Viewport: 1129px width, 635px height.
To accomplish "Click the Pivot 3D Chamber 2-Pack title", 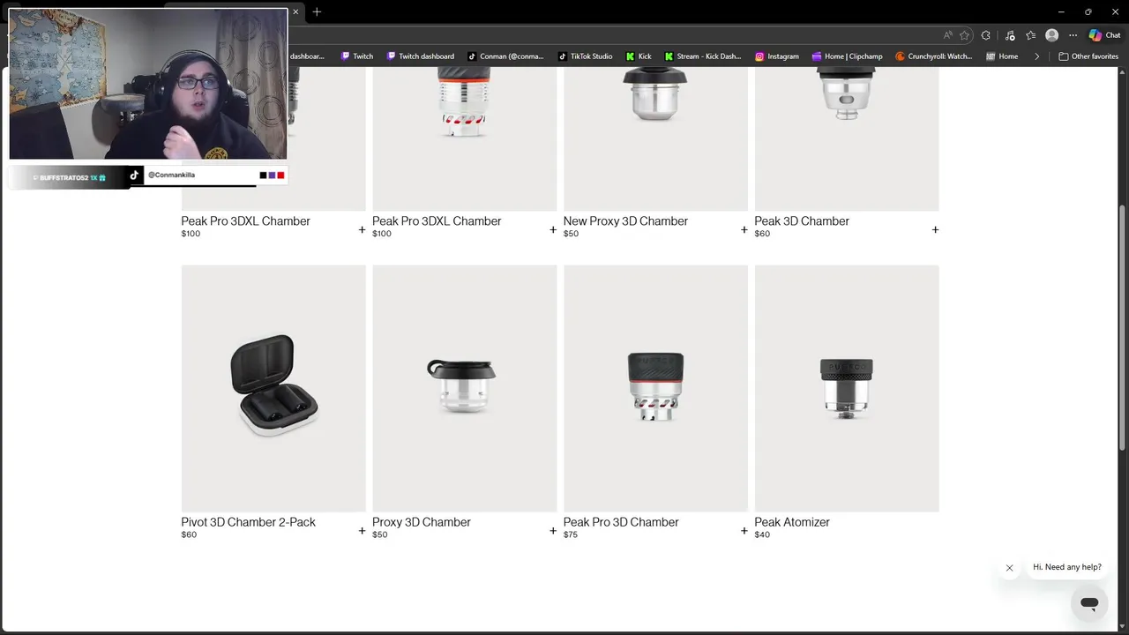I will pos(248,522).
